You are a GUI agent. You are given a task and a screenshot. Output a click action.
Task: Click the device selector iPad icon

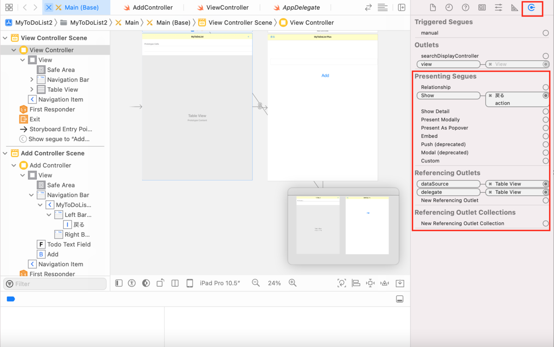click(x=189, y=283)
